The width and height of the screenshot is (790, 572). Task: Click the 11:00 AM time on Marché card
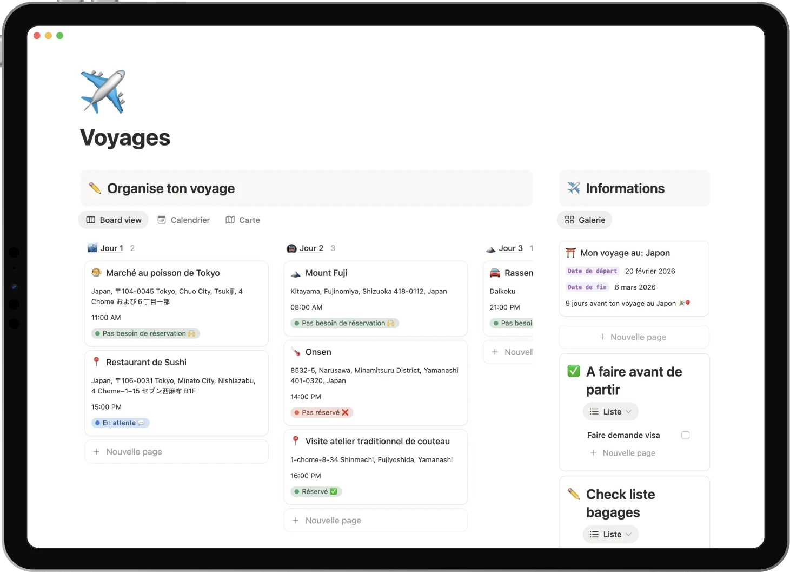click(106, 318)
